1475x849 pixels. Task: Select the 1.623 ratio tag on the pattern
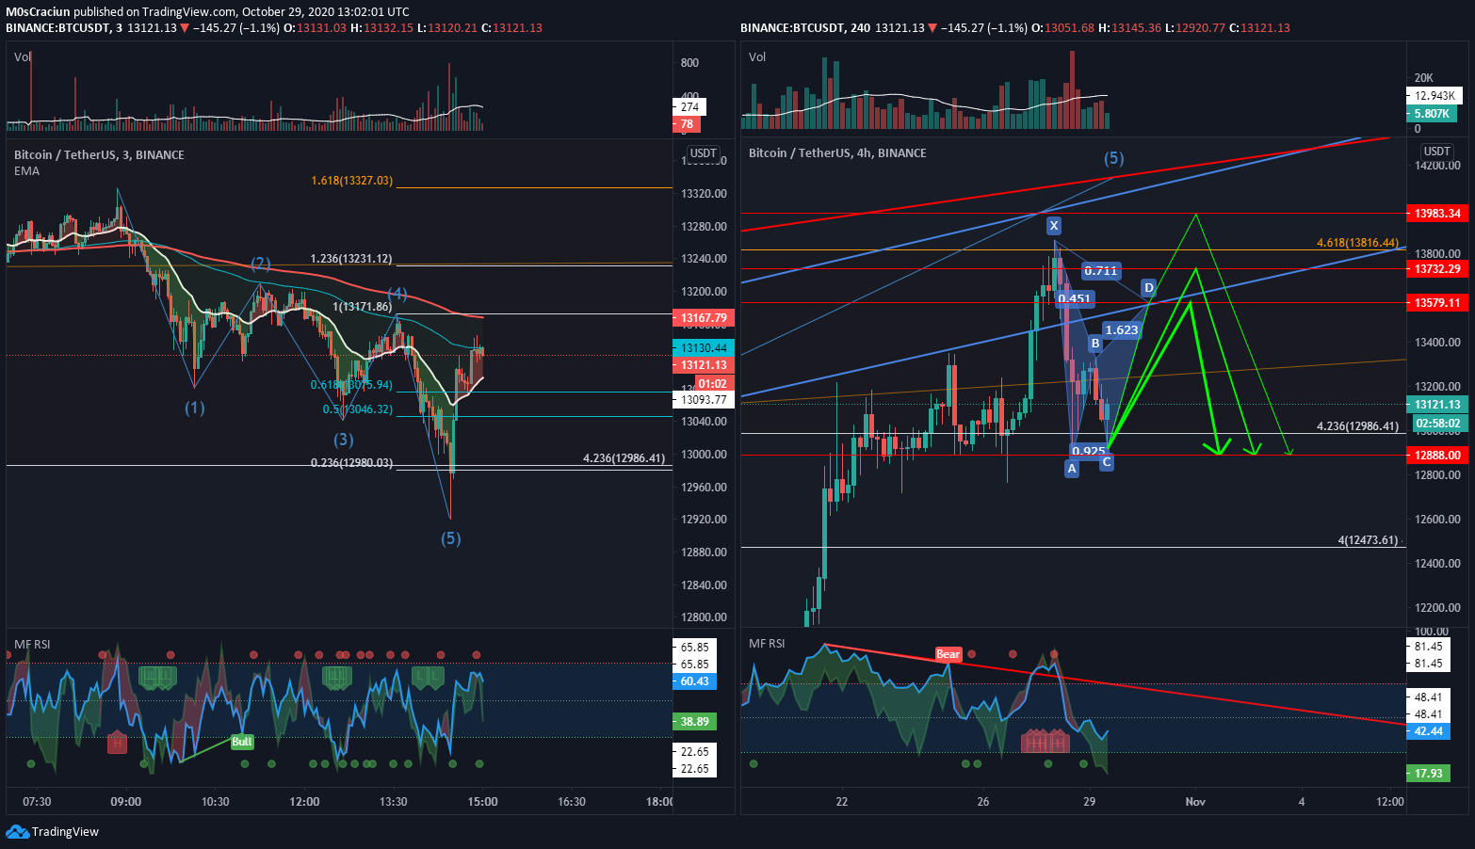click(x=1122, y=329)
